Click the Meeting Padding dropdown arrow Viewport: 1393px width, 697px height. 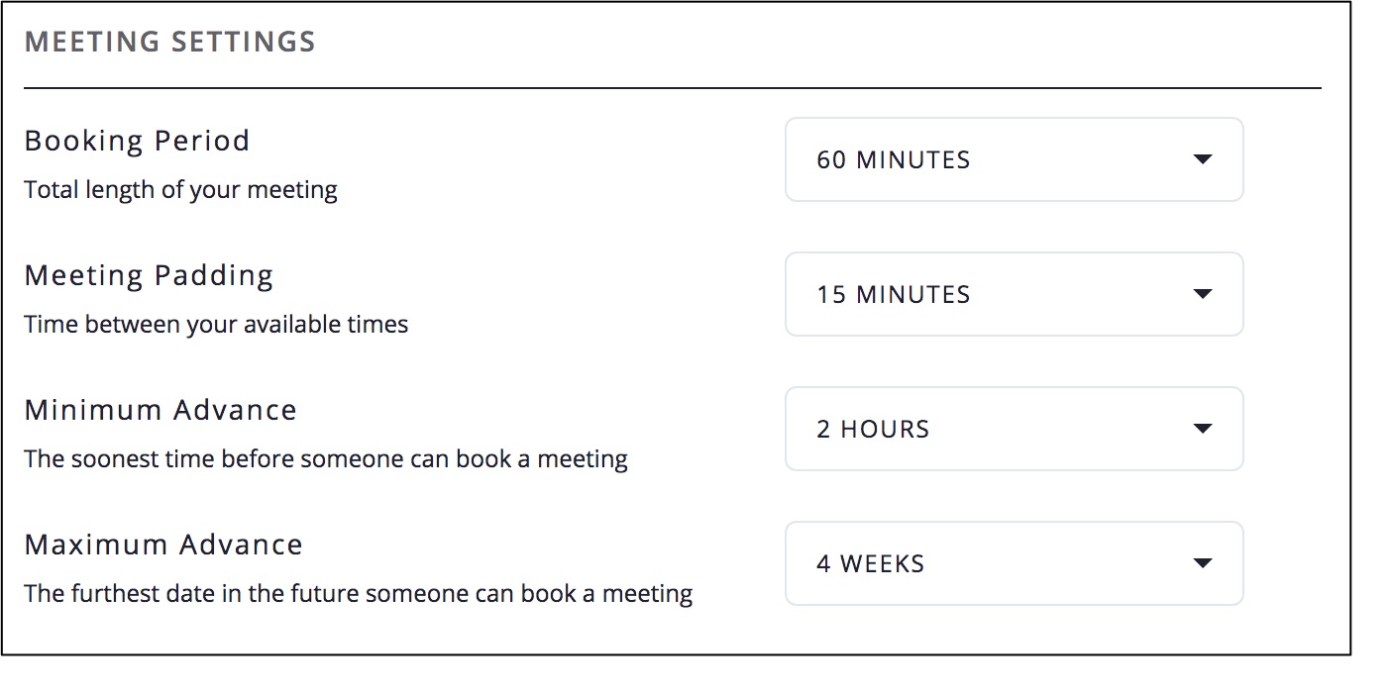[1203, 295]
